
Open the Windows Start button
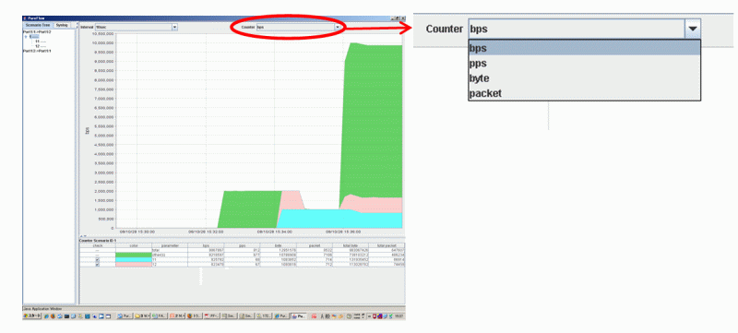32,316
